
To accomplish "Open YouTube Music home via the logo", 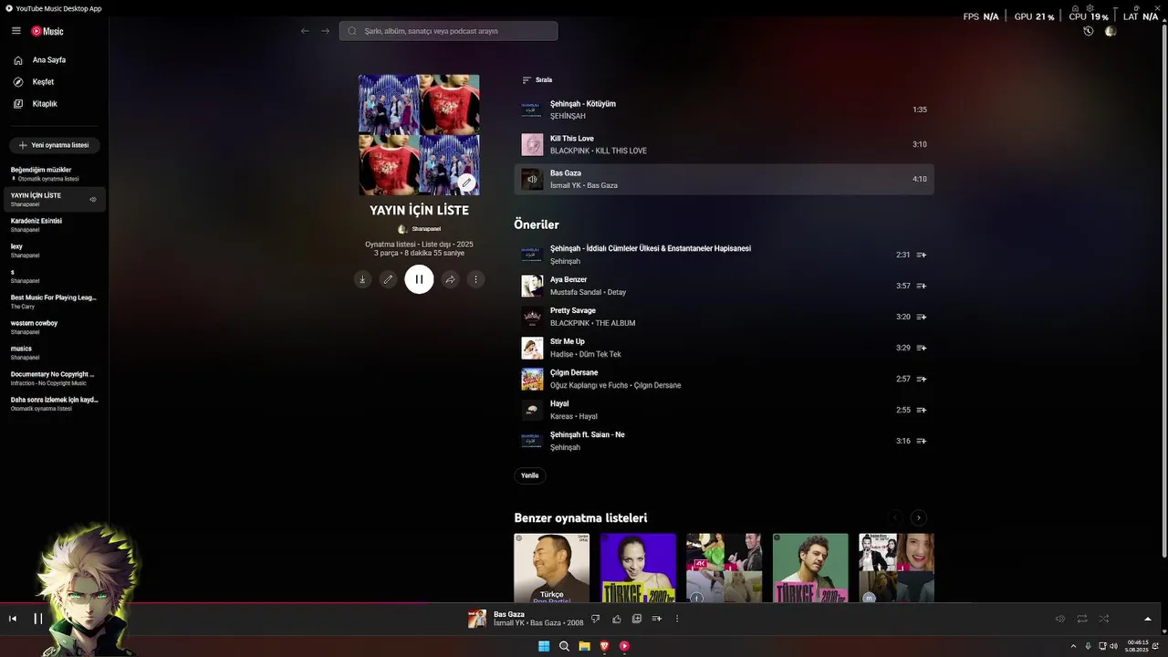I will tap(47, 31).
